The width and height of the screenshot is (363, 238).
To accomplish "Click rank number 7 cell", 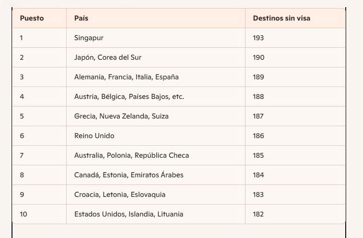I will 39,155.
